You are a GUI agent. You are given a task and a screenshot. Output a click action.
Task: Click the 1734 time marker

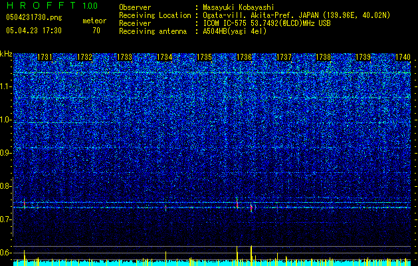click(x=164, y=57)
